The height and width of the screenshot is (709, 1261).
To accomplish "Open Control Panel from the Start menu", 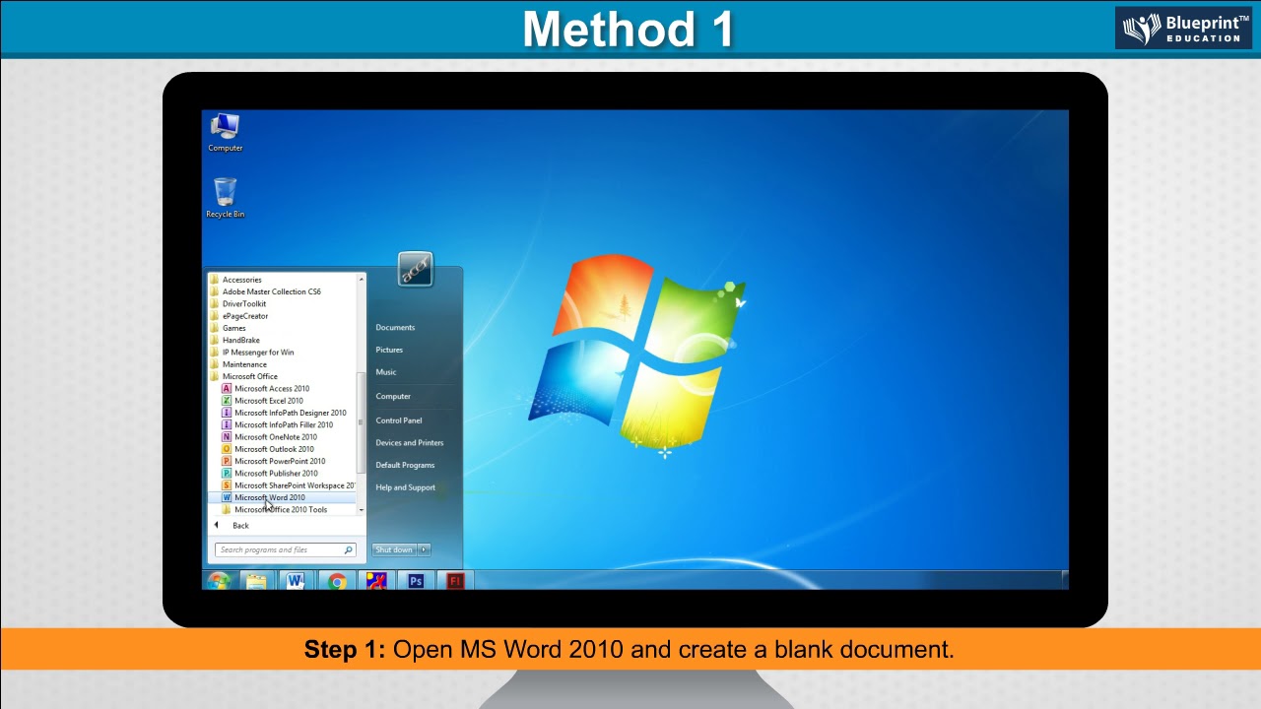I will pyautogui.click(x=399, y=420).
